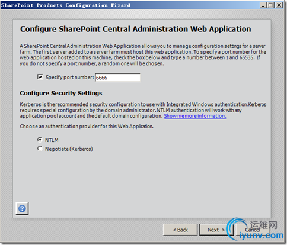287x245 pixels.
Task: Select the NTLM authentication radio button
Action: point(40,140)
